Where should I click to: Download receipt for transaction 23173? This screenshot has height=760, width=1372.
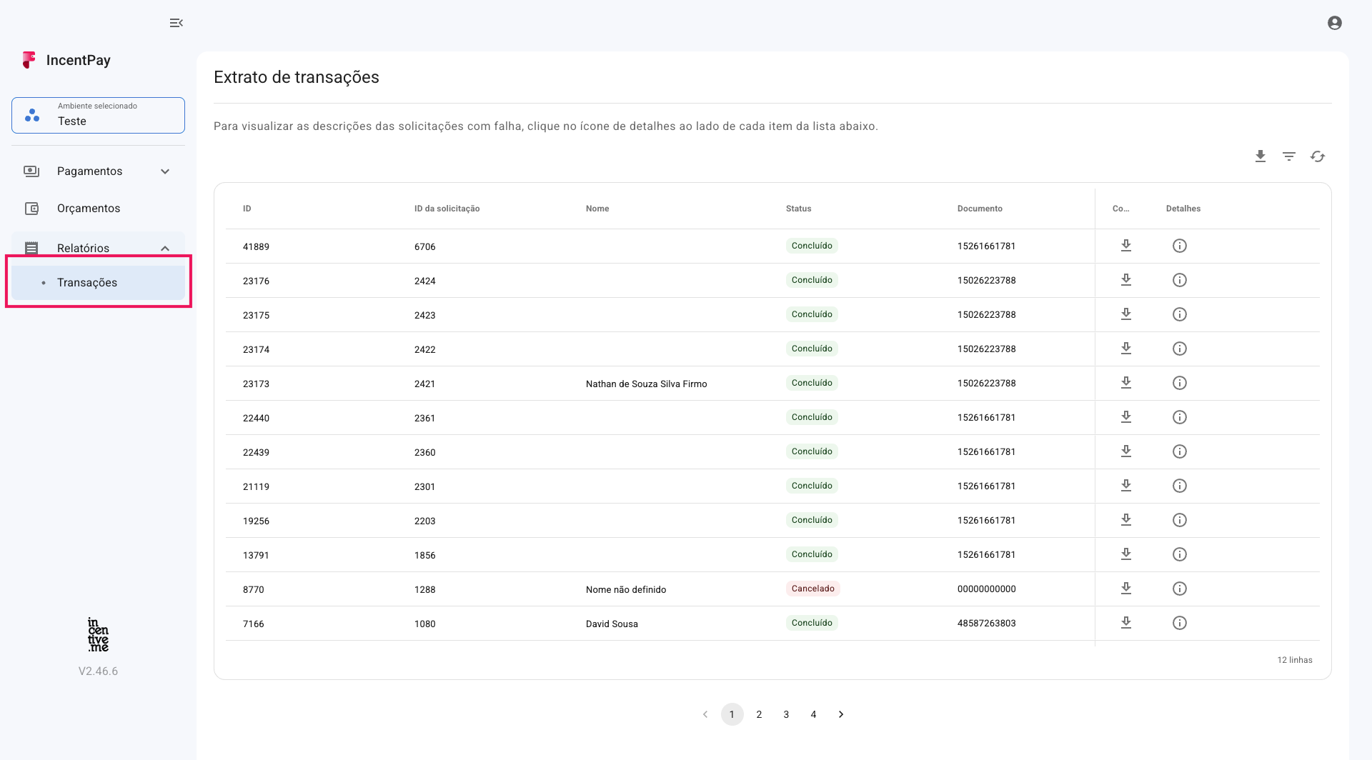pos(1126,383)
